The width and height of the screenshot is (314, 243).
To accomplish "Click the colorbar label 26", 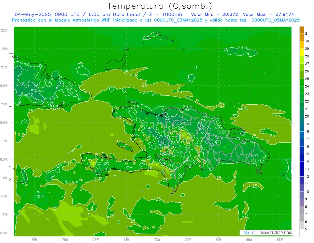I will point(307,71).
